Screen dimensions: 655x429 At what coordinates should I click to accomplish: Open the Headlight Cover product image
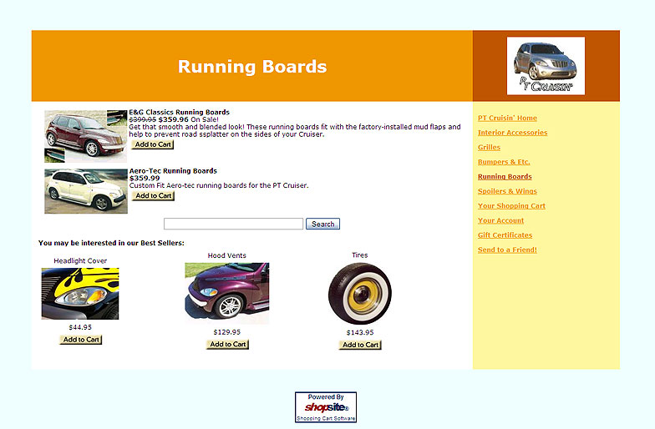pyautogui.click(x=80, y=294)
